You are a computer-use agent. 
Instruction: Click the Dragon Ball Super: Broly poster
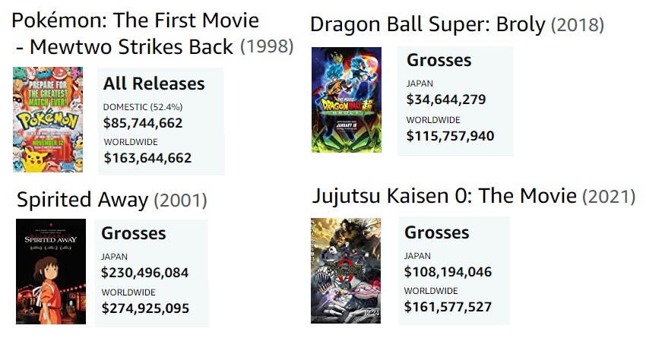[346, 100]
